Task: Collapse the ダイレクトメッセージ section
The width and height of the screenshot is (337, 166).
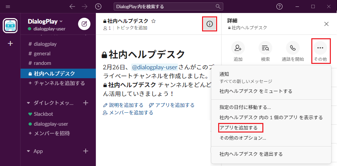Action: point(28,103)
